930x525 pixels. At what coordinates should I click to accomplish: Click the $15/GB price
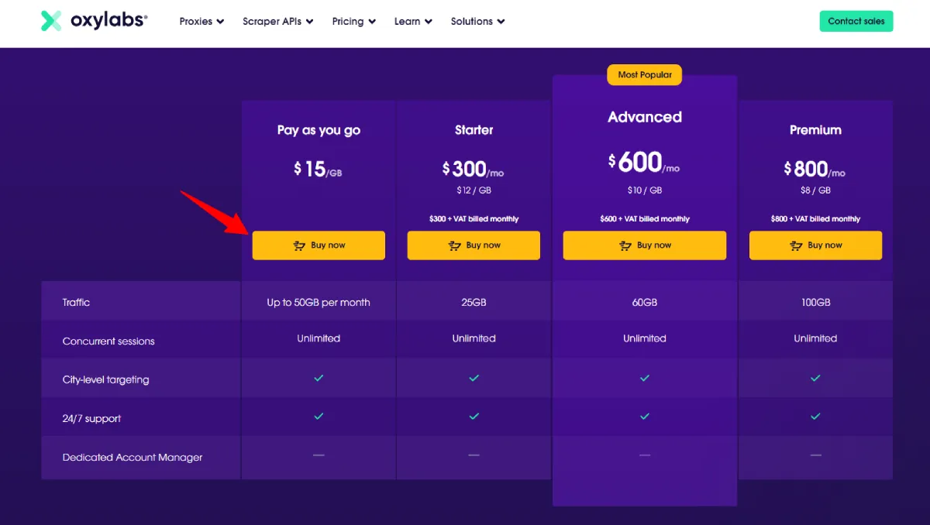pyautogui.click(x=319, y=169)
